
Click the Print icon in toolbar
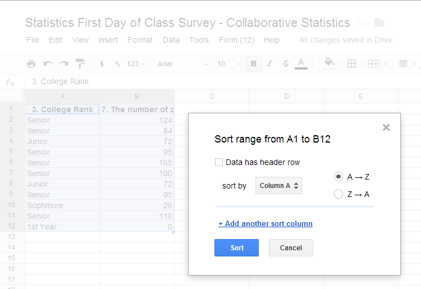coord(31,64)
